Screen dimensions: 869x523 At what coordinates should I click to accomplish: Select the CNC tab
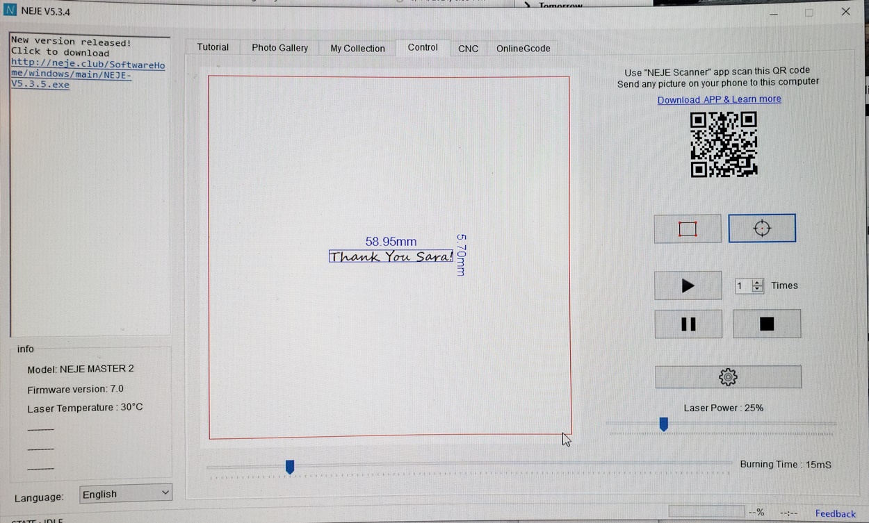click(468, 49)
